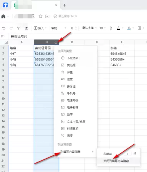Adjust decimal places stepper .0
147x172 pixels.
click(x=73, y=28)
